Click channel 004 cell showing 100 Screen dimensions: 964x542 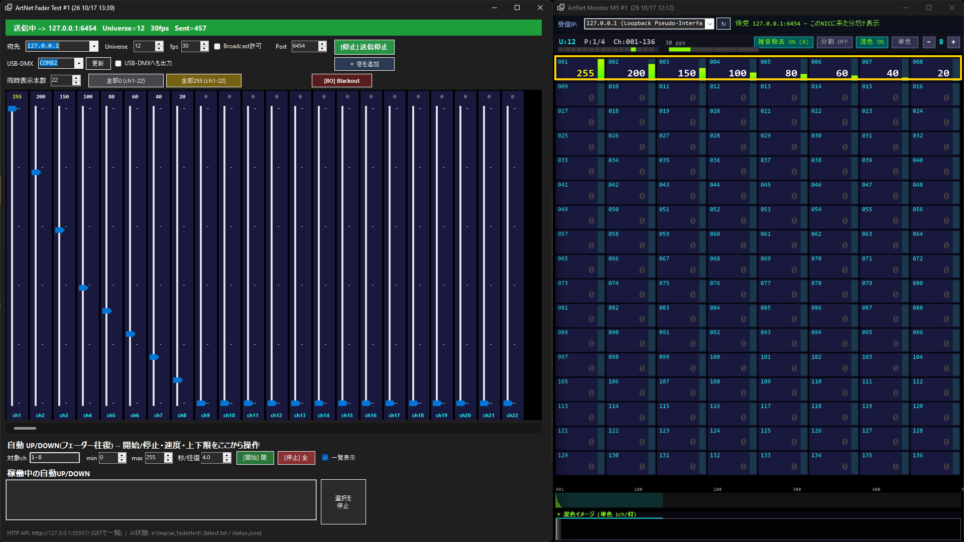tap(732, 68)
